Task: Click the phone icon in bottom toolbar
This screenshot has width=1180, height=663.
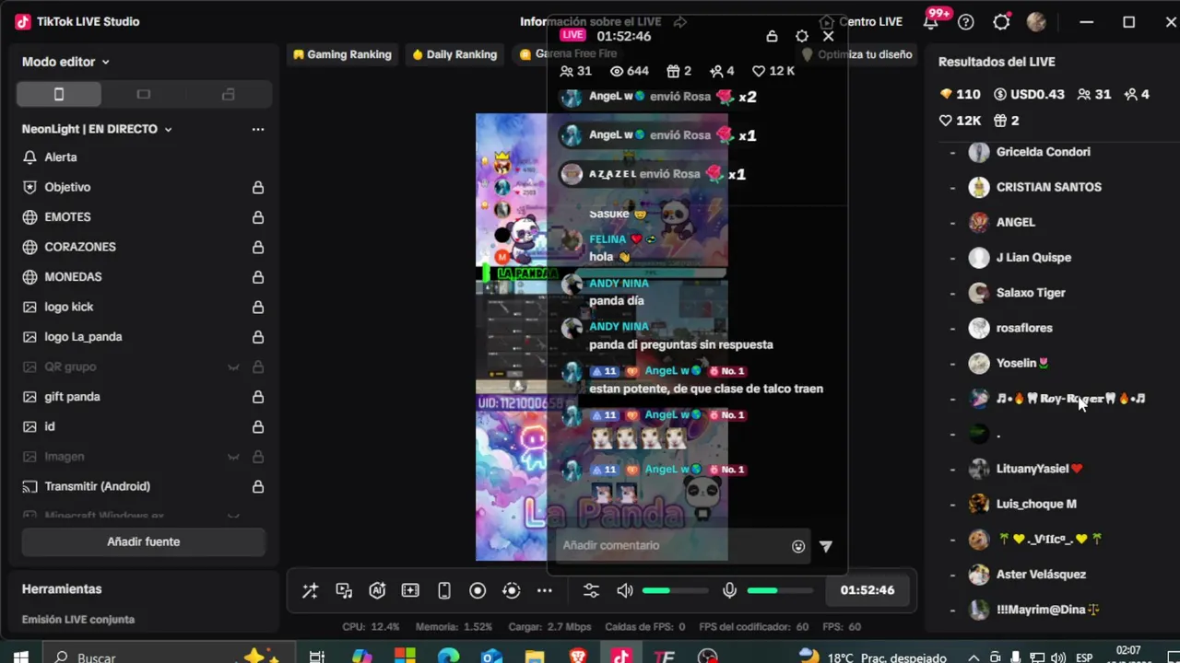Action: (x=444, y=591)
